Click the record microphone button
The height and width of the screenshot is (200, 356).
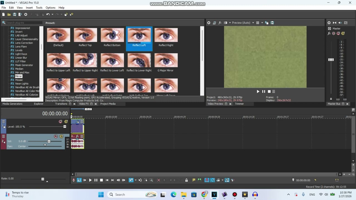(74, 180)
